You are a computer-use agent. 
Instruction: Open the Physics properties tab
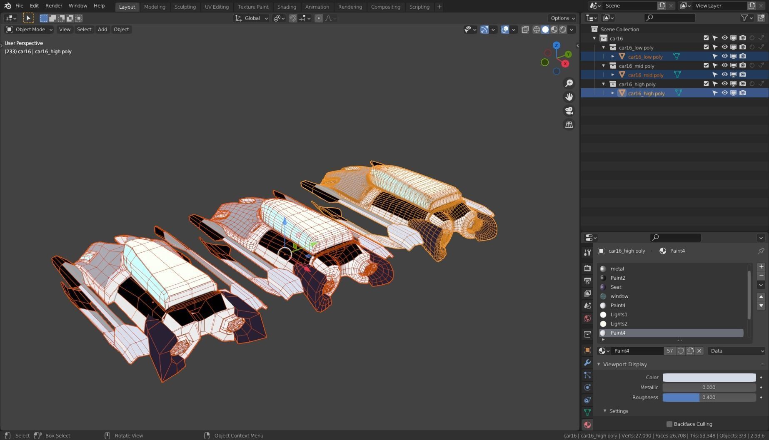[587, 388]
